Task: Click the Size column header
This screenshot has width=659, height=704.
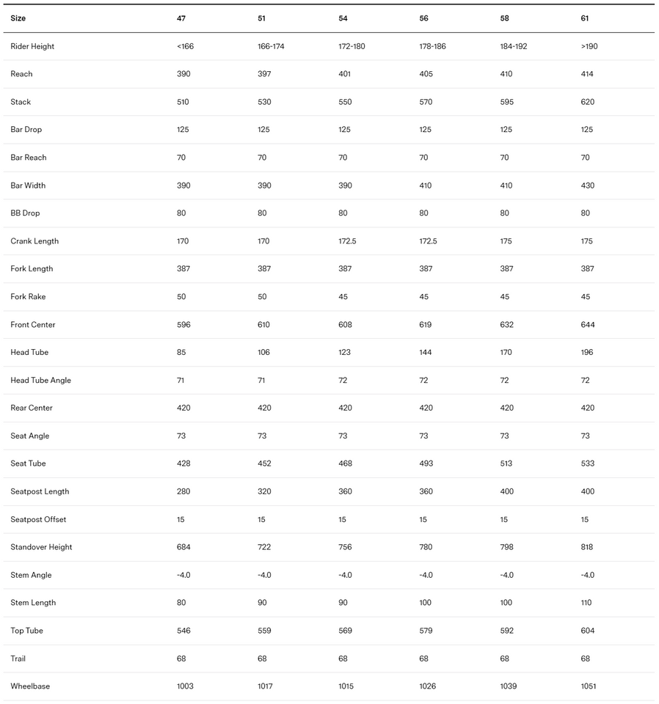Action: [18, 18]
